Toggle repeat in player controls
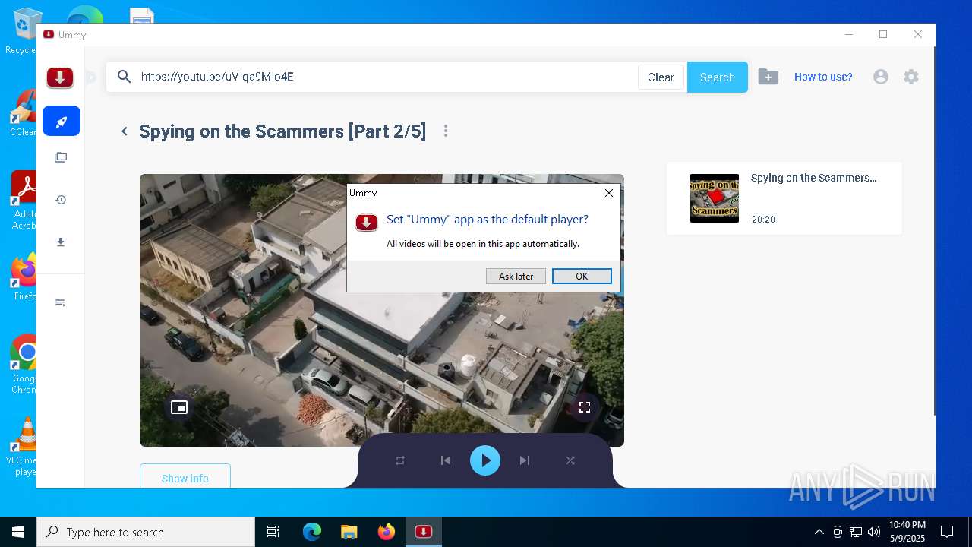Viewport: 972px width, 547px height. point(400,460)
